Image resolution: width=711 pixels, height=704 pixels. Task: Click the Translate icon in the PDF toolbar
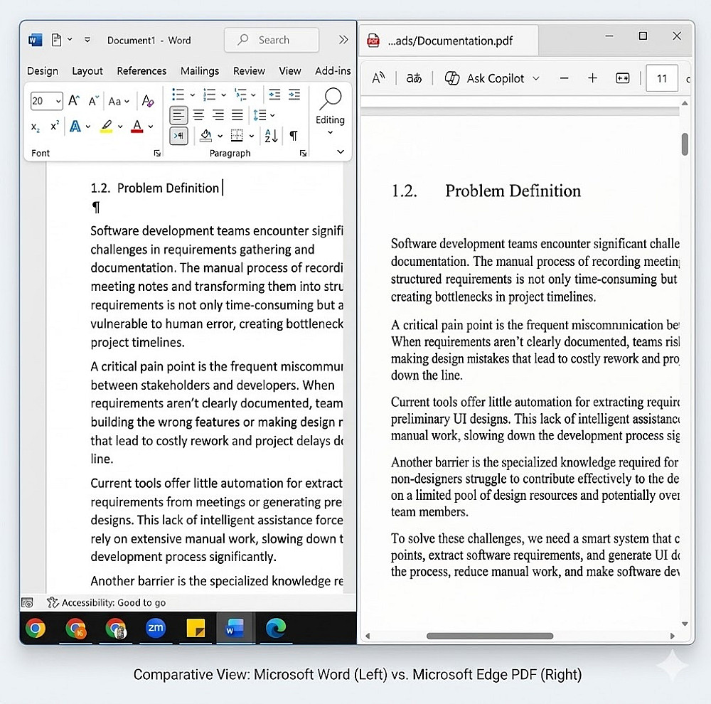click(414, 78)
